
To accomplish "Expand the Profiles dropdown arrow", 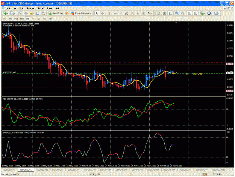I will [x=15, y=13].
